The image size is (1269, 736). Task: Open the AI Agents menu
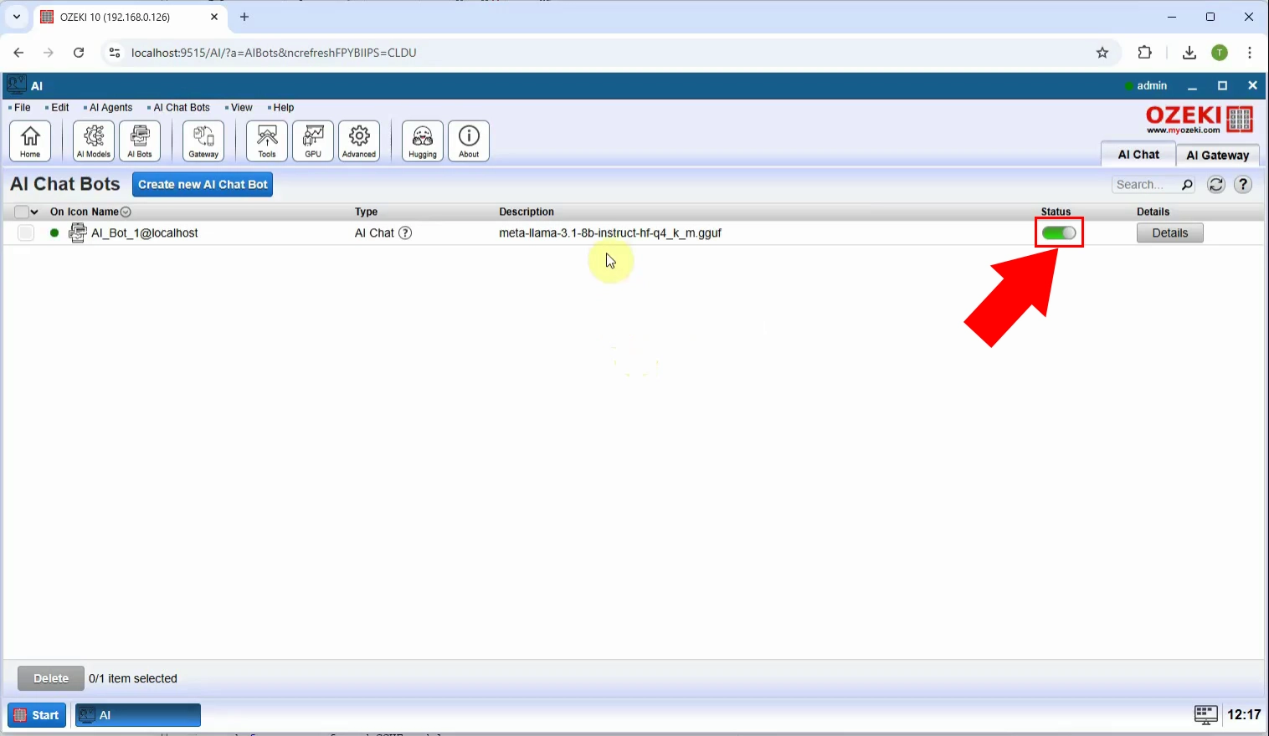tap(111, 107)
